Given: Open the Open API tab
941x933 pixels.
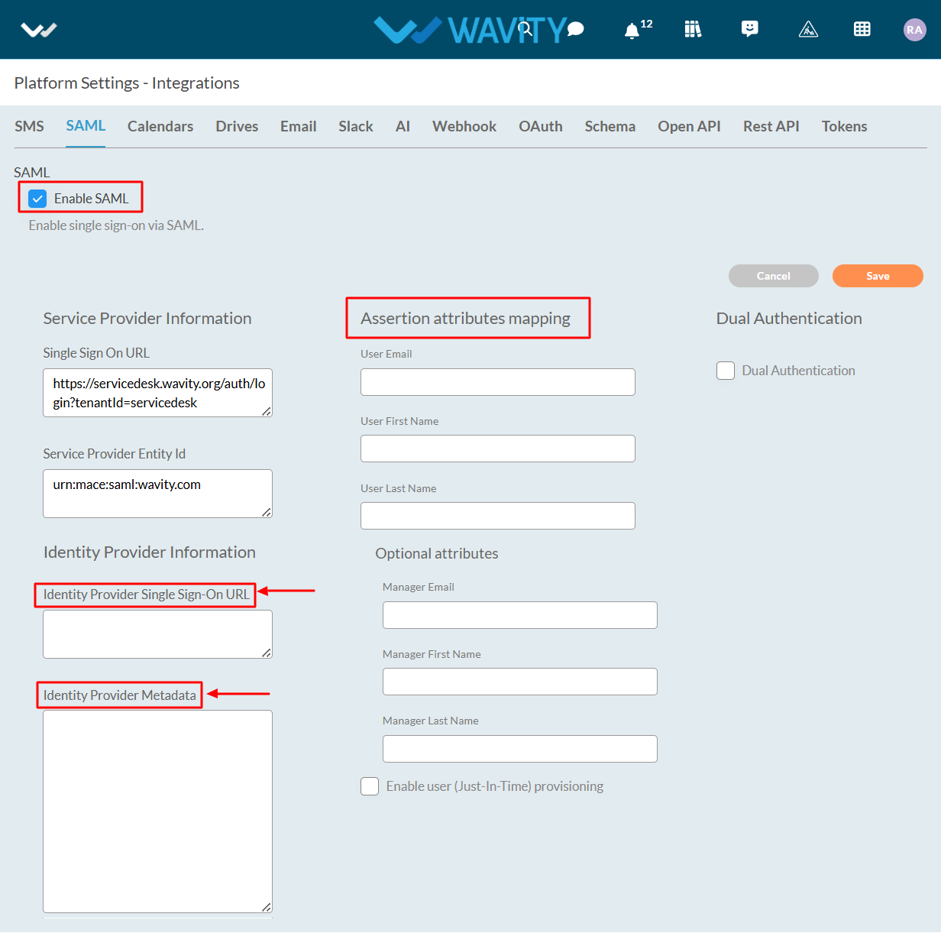Looking at the screenshot, I should (690, 126).
